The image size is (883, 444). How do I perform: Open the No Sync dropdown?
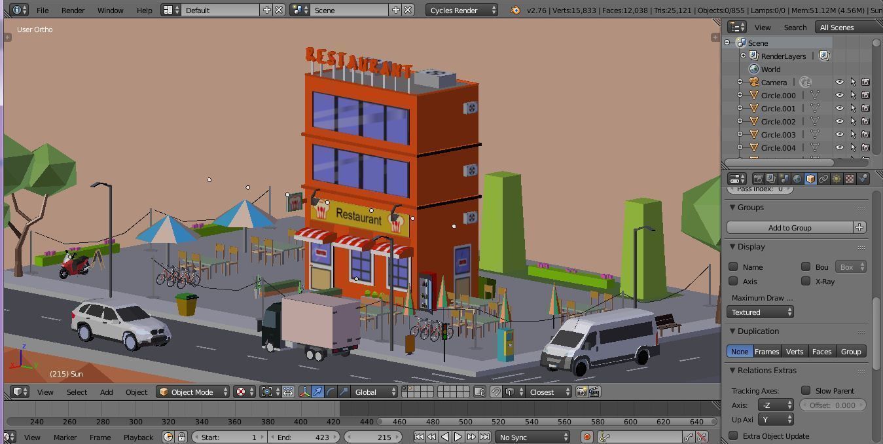point(532,437)
